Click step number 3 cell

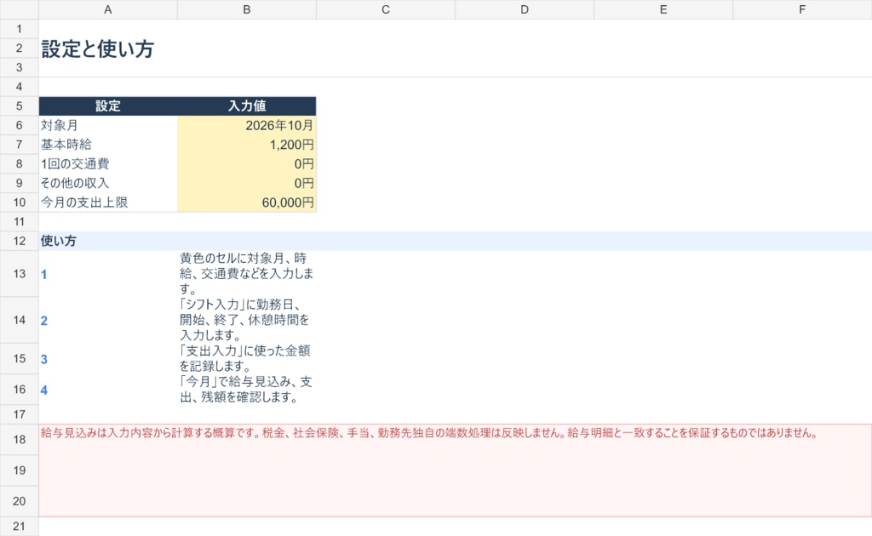(x=108, y=359)
